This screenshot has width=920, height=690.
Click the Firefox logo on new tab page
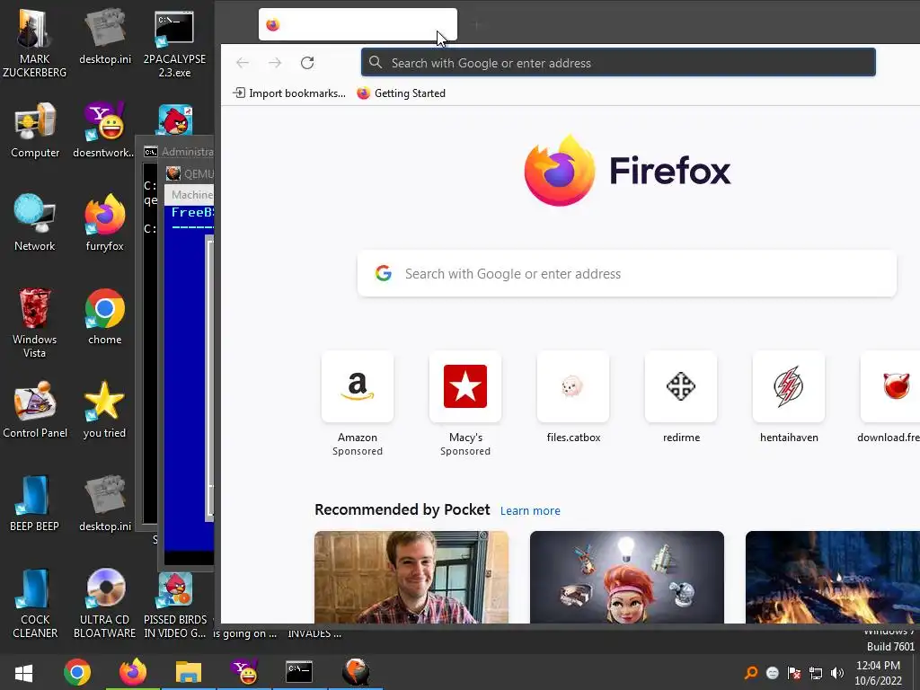[x=626, y=171]
